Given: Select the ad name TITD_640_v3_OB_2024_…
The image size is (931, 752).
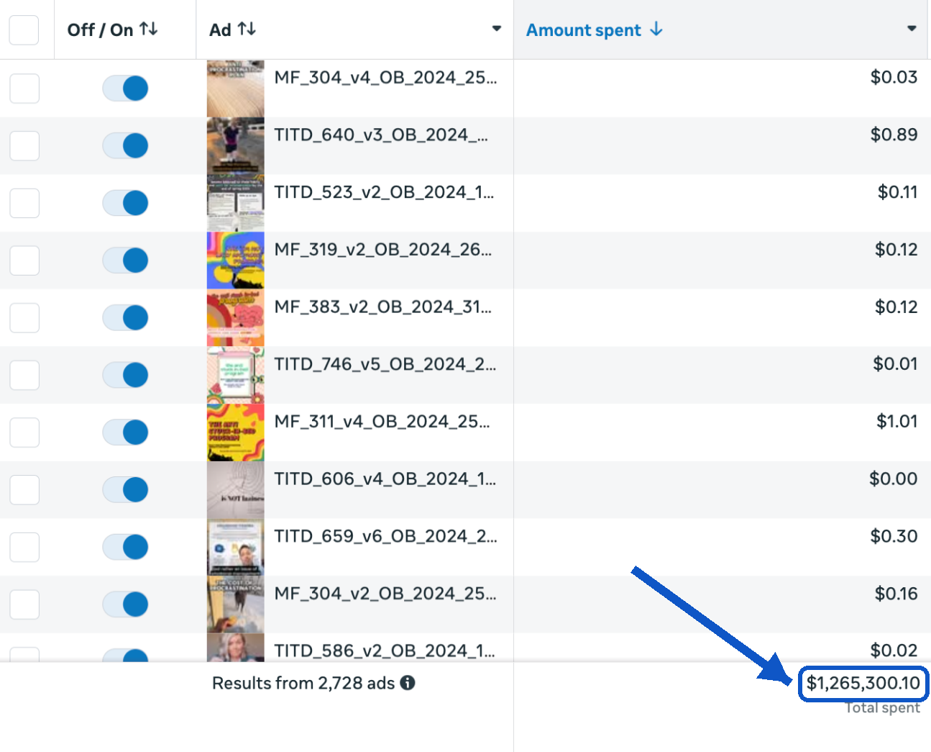Looking at the screenshot, I should click(x=381, y=135).
